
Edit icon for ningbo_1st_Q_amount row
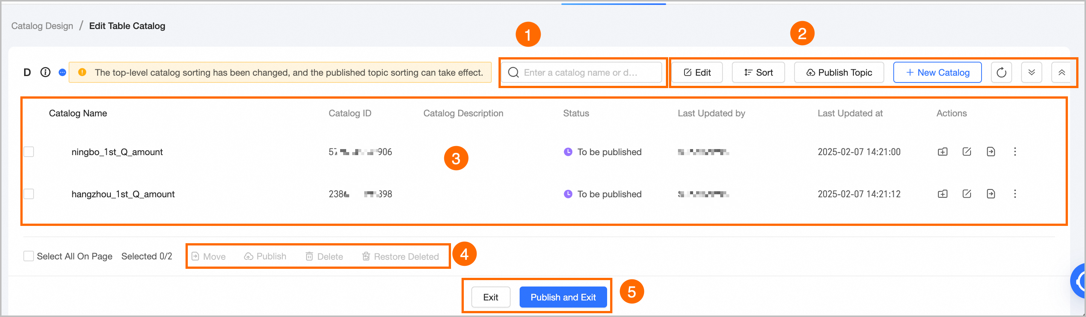[967, 152]
